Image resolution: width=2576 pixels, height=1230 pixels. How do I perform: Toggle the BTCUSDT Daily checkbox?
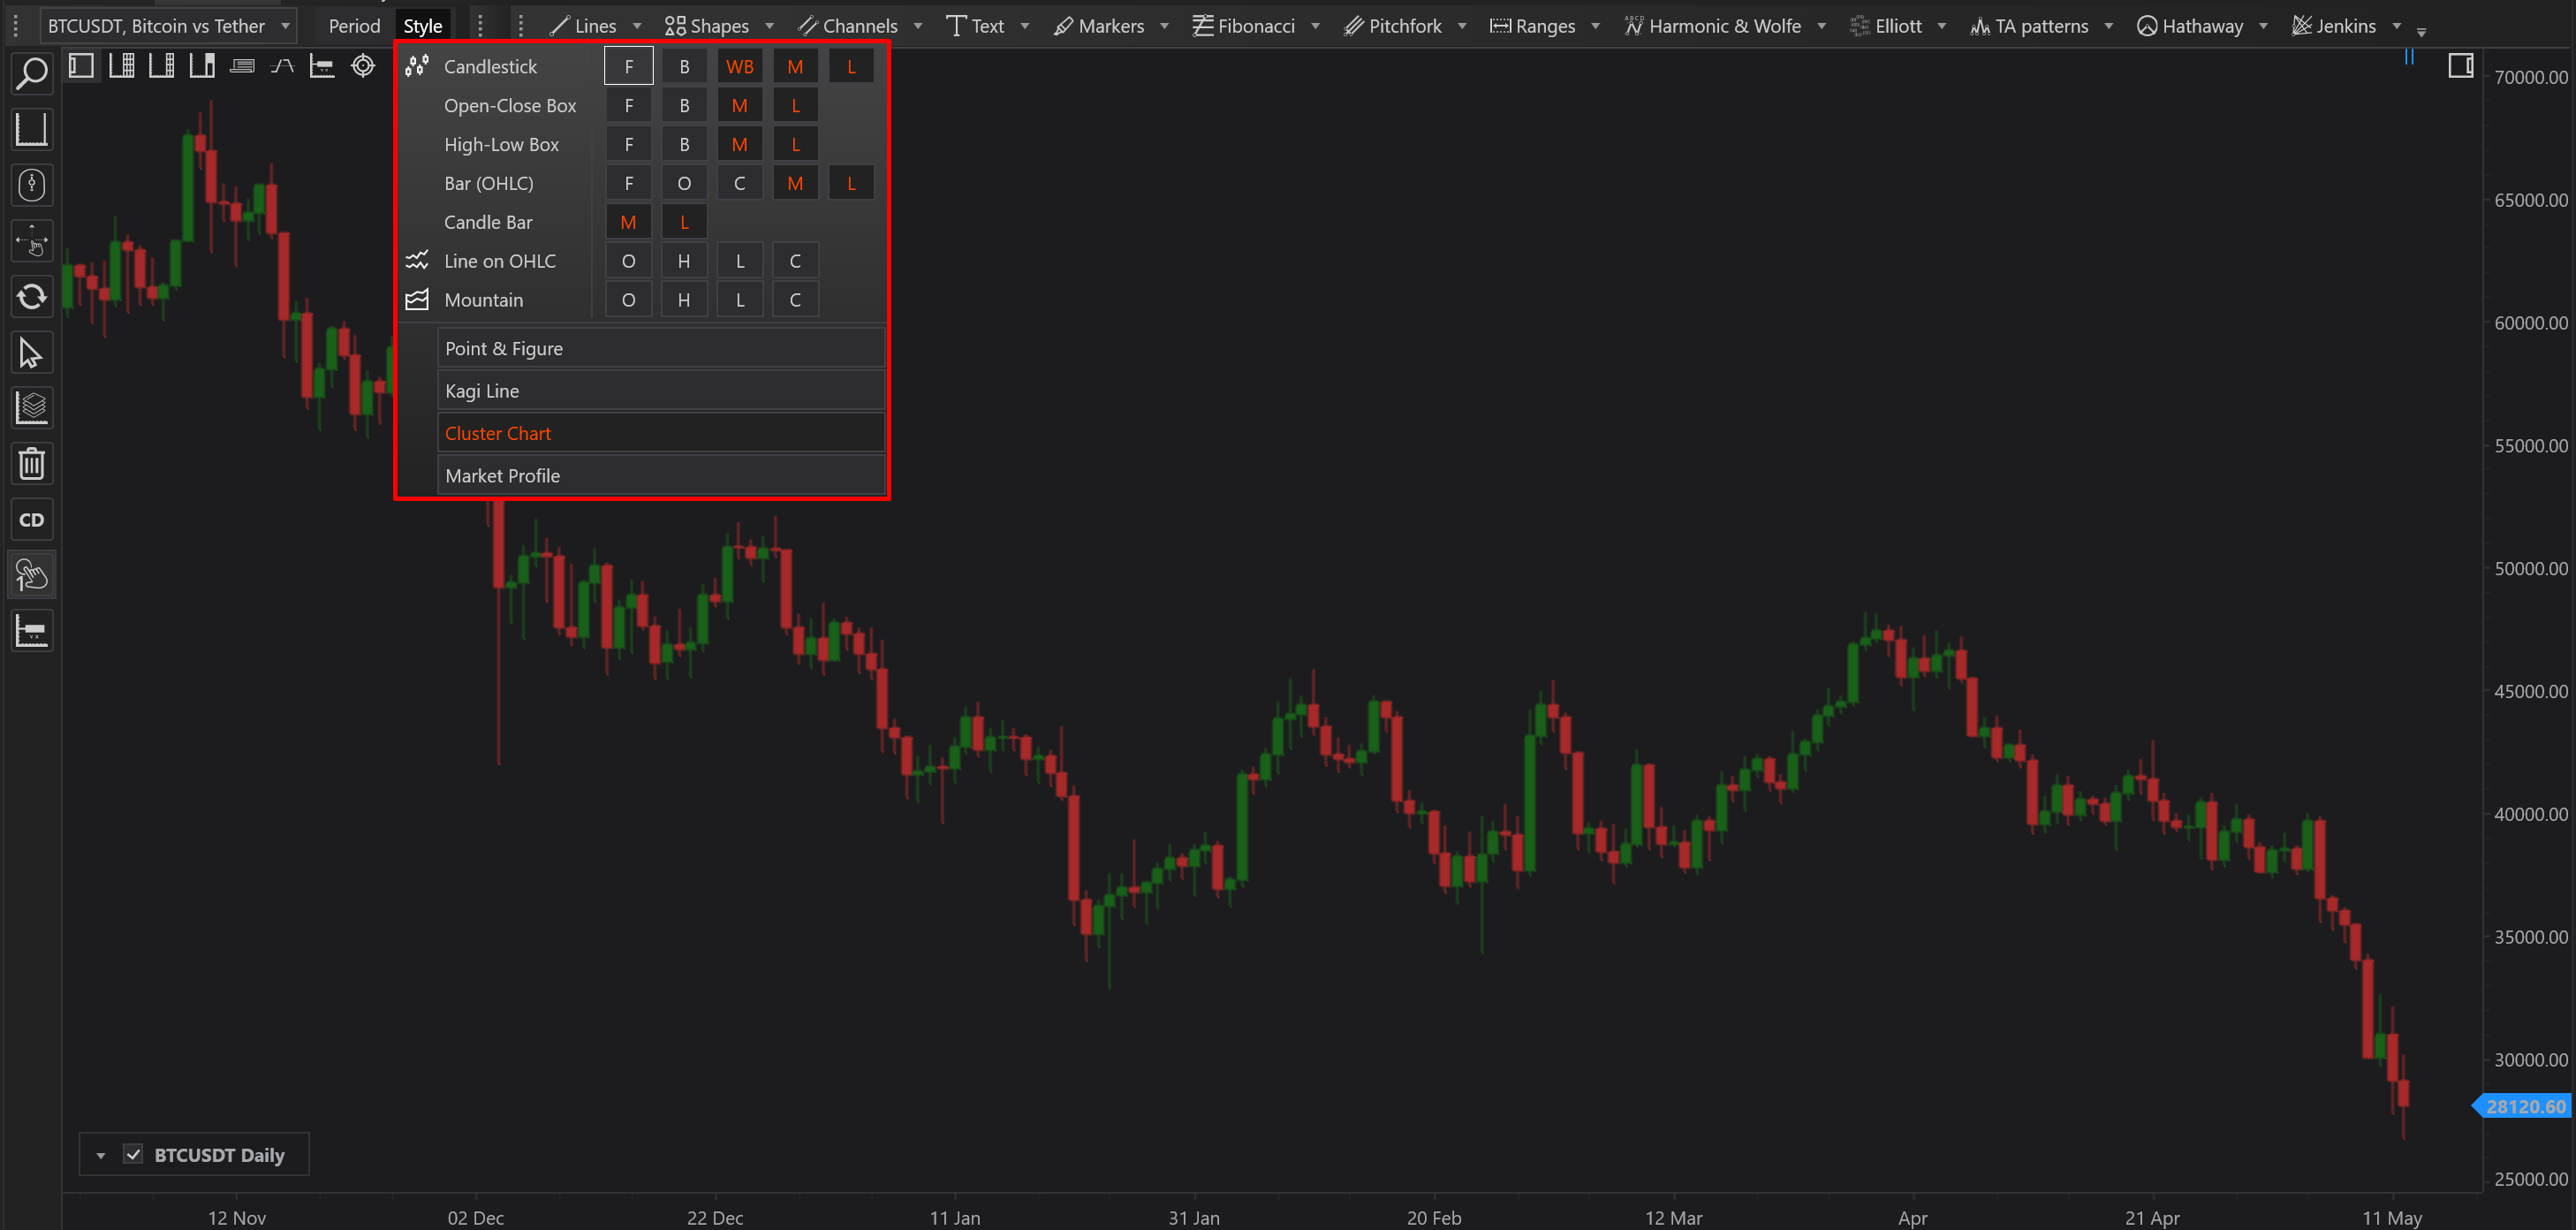[x=133, y=1154]
